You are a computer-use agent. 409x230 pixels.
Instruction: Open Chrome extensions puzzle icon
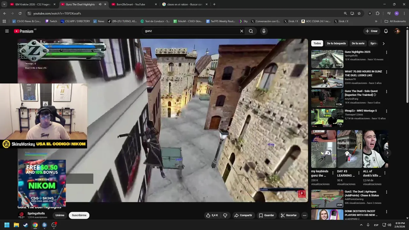tap(377, 13)
